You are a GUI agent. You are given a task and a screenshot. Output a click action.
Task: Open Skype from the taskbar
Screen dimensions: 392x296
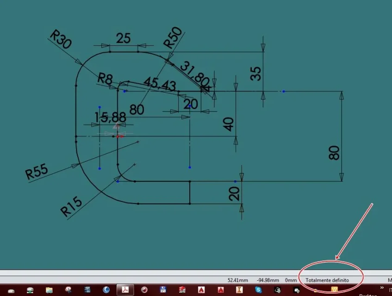coord(258,290)
